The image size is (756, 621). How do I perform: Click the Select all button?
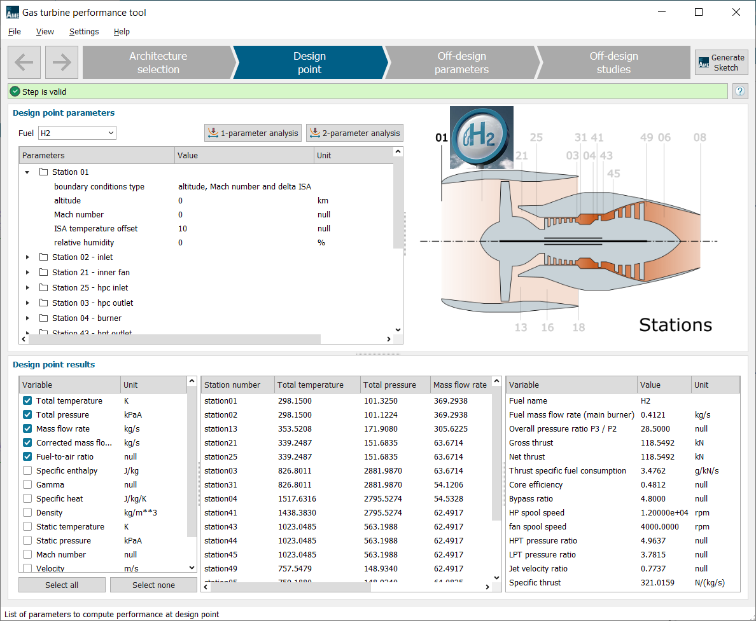click(62, 584)
